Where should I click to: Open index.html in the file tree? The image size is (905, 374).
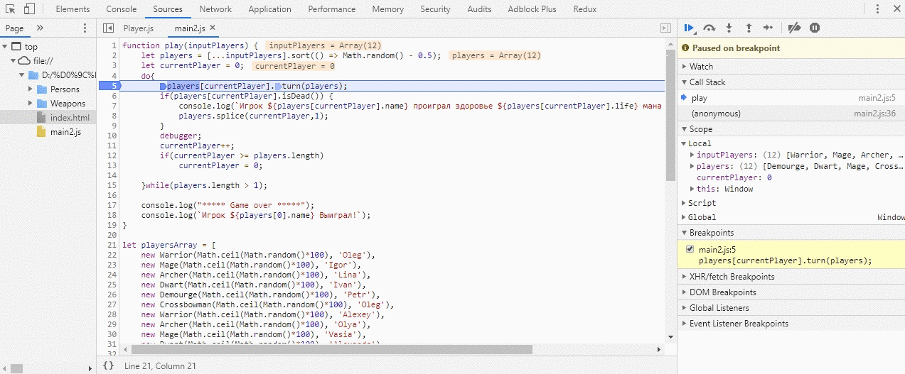[70, 118]
